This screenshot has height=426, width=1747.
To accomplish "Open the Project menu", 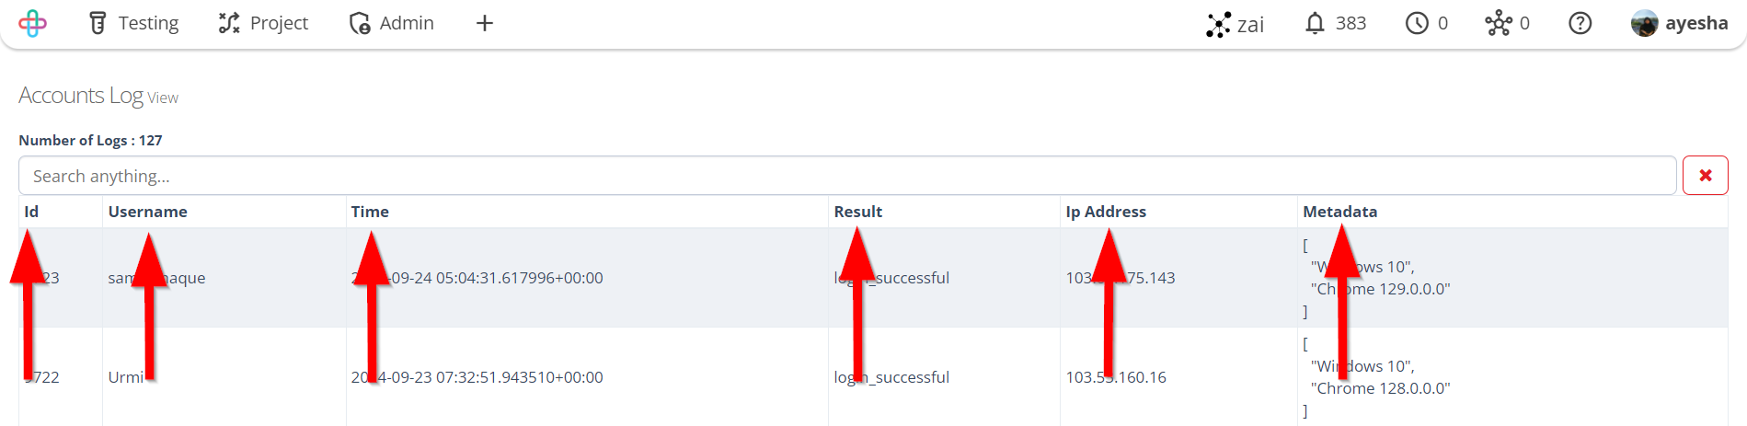I will (x=264, y=23).
